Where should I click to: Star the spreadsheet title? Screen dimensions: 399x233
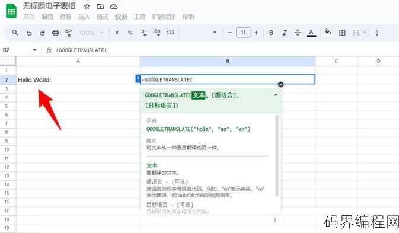(87, 7)
